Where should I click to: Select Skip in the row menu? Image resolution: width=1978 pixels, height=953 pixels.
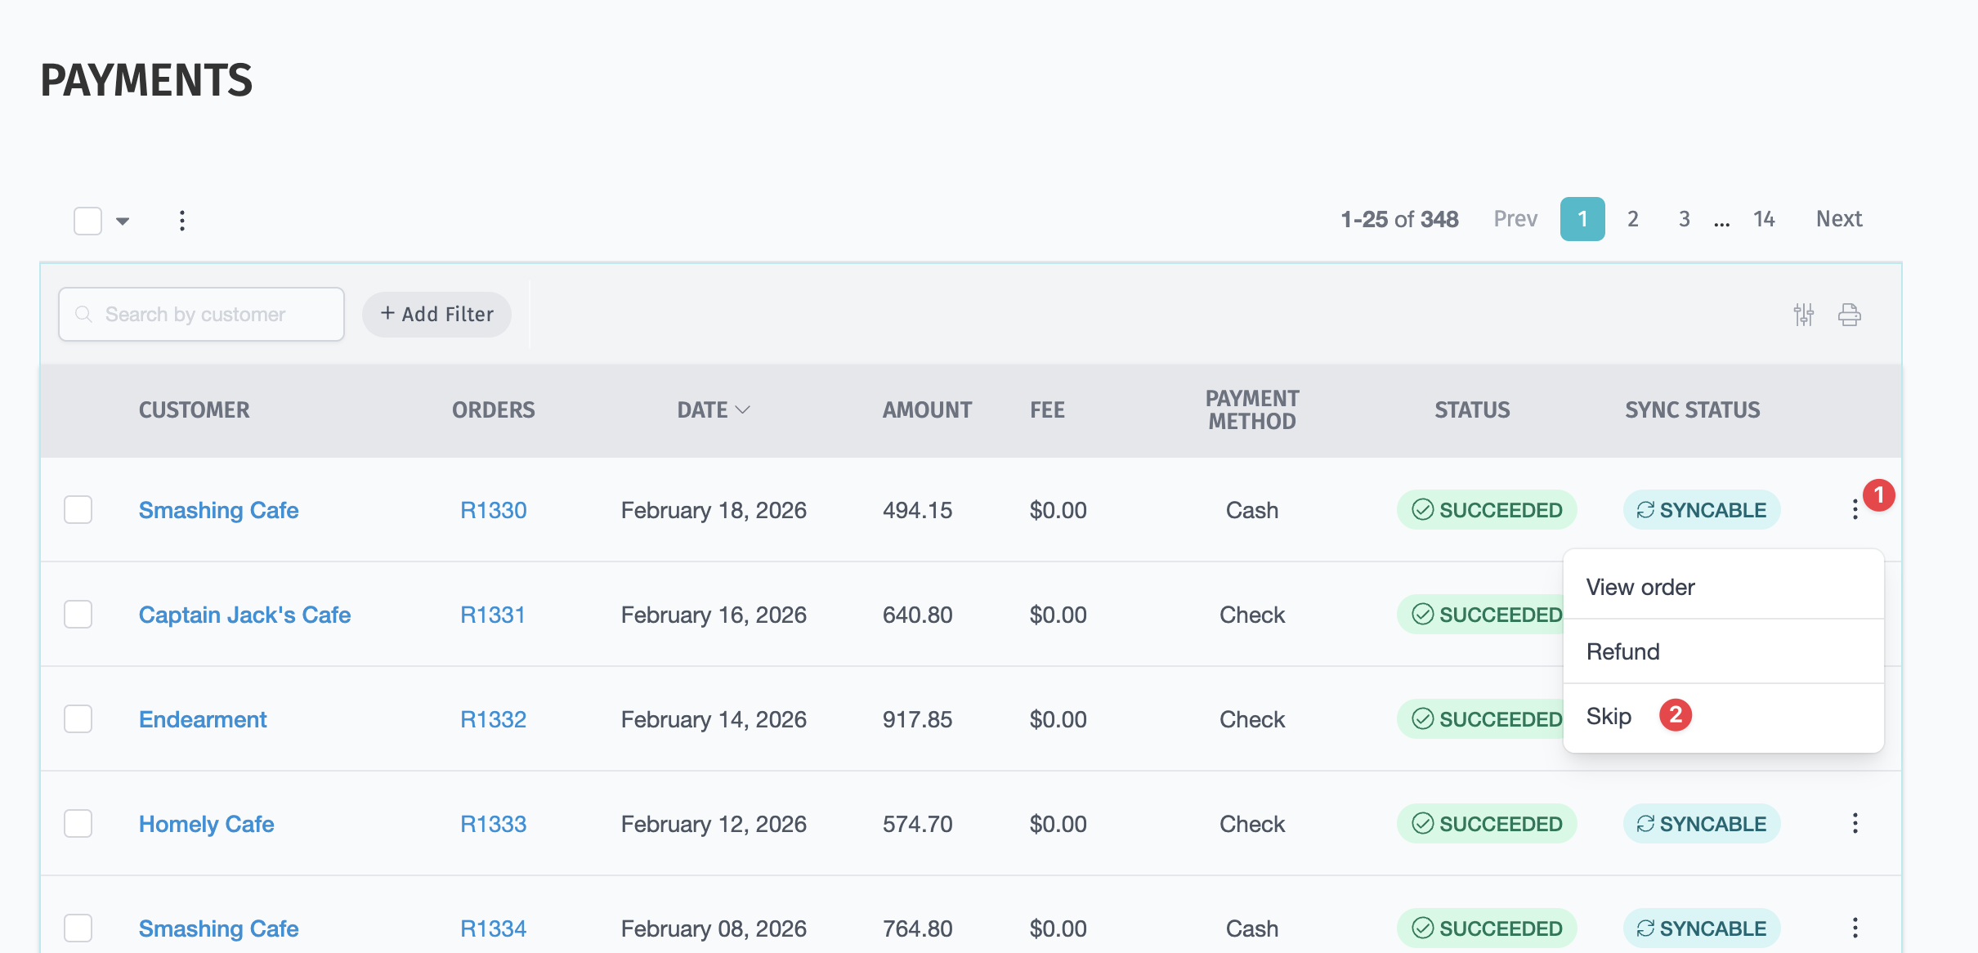[1608, 716]
